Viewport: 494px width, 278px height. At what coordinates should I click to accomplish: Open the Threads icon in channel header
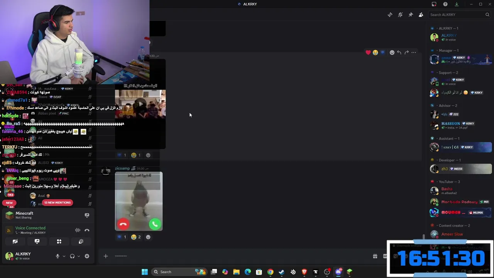pos(390,15)
